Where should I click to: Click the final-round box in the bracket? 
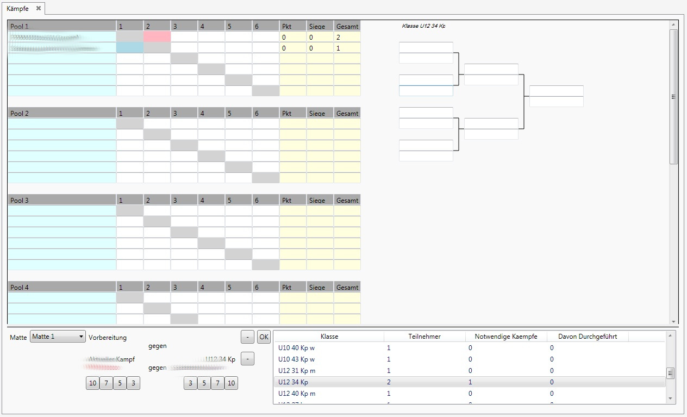[556, 91]
